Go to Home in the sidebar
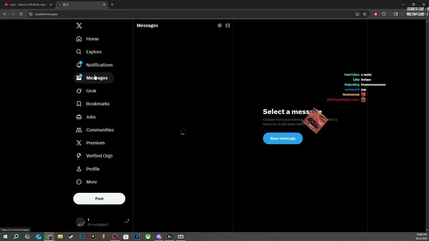Viewport: 429px width, 241px height. point(87,39)
